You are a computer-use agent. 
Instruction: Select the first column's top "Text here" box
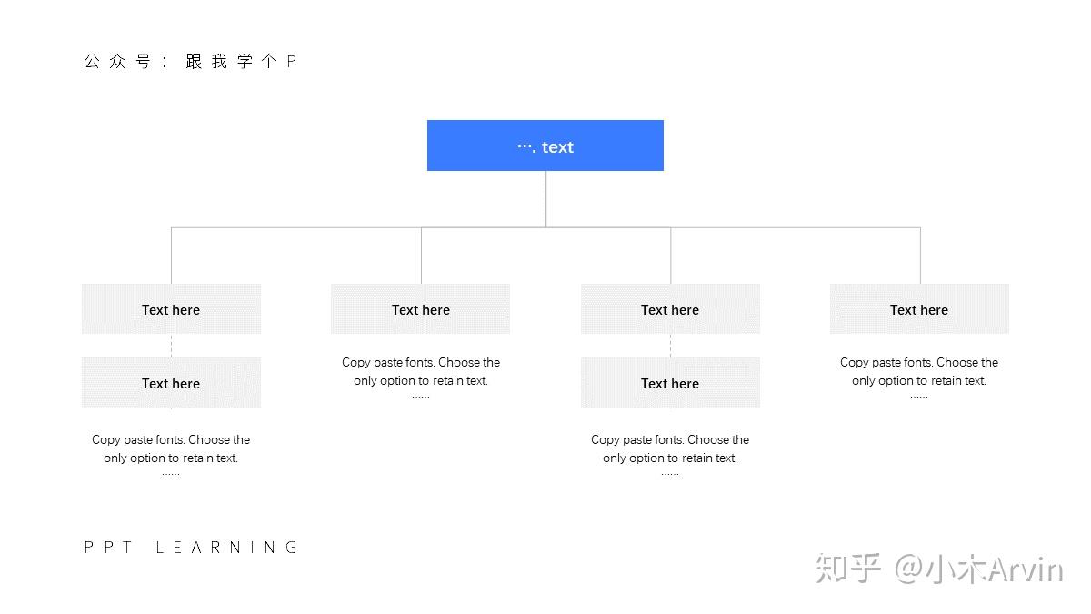171,309
